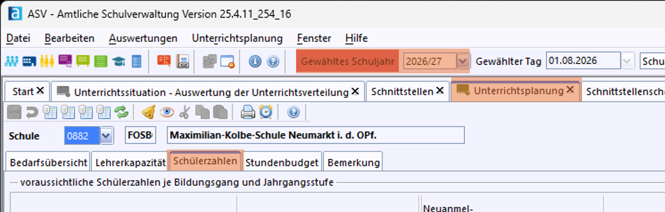
Task: Click the red book icon
Action: point(164,62)
